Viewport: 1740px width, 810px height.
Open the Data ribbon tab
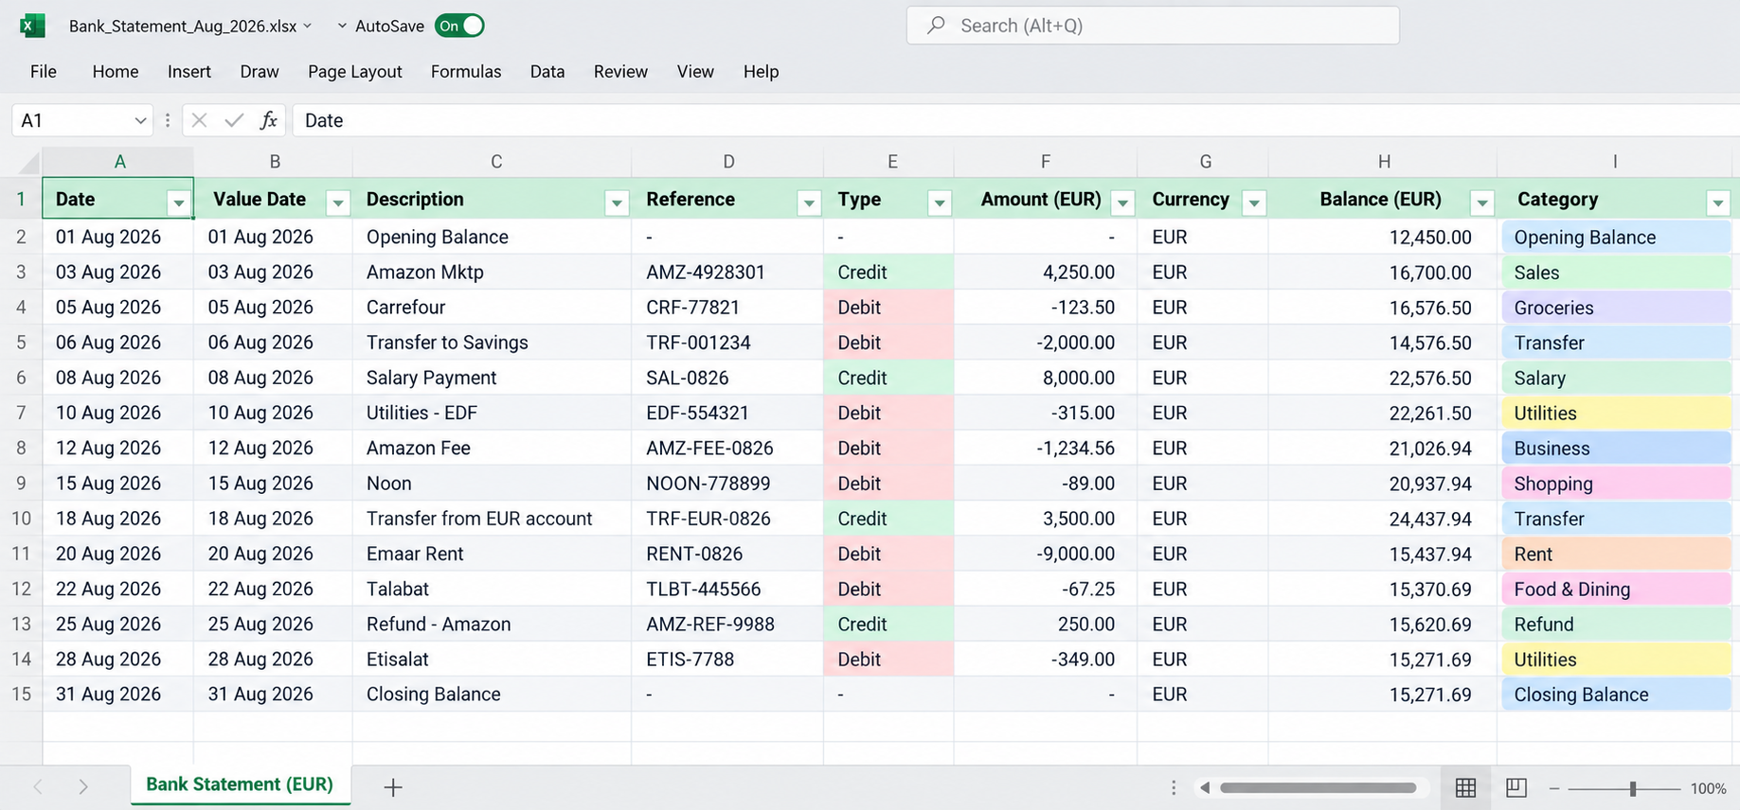[547, 71]
